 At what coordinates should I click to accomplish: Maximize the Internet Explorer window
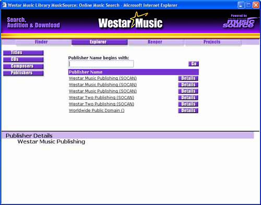pos(248,5)
